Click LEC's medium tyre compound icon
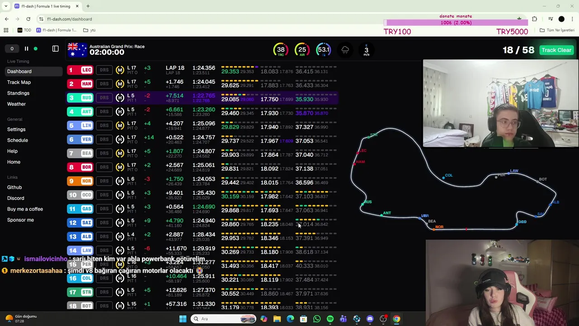The image size is (579, 326). pos(120,70)
